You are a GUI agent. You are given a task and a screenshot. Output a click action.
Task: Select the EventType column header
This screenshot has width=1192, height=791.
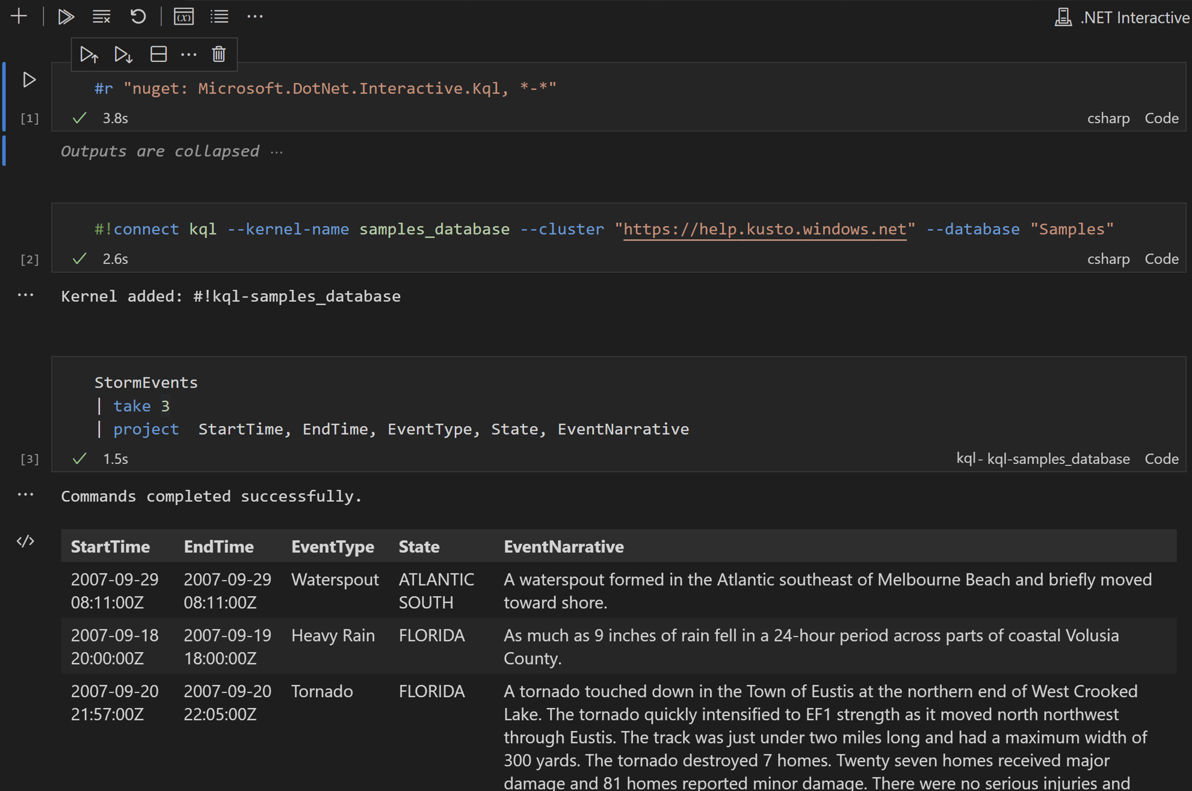[332, 546]
